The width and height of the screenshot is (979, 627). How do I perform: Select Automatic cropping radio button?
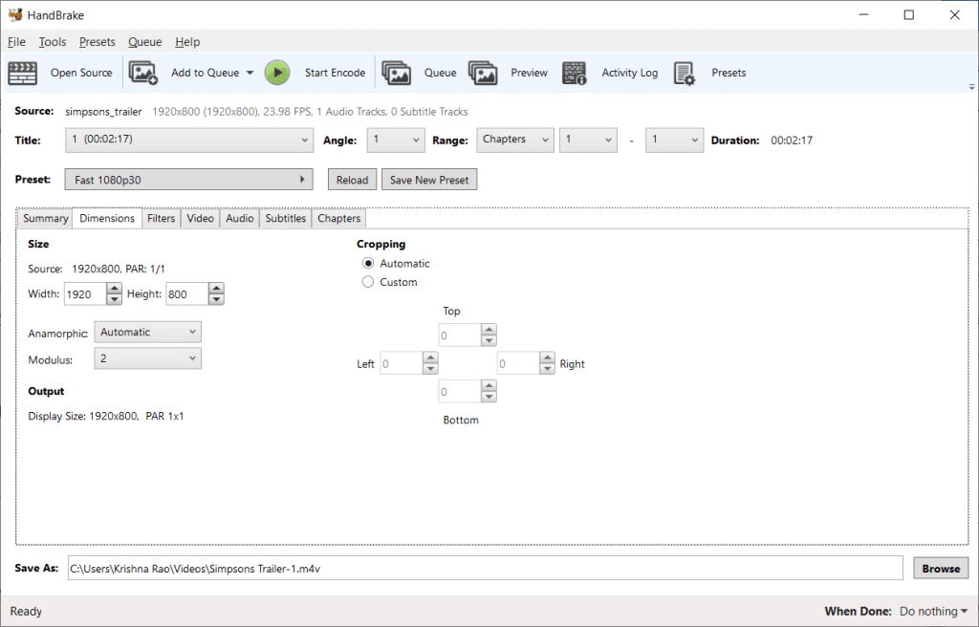[x=368, y=264]
